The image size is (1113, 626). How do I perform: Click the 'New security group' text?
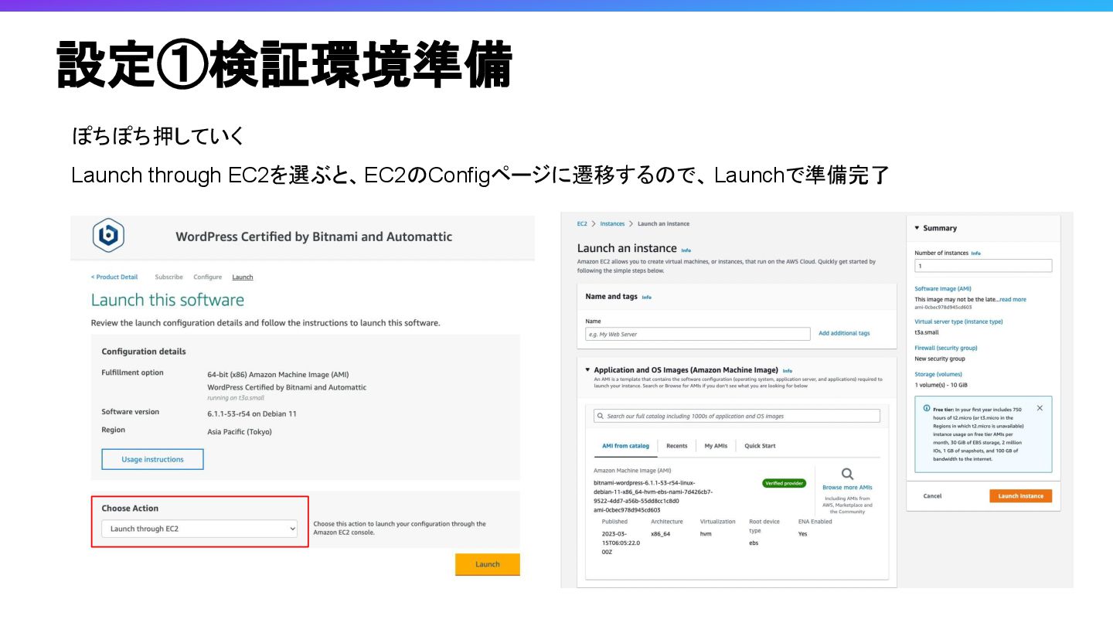(940, 359)
